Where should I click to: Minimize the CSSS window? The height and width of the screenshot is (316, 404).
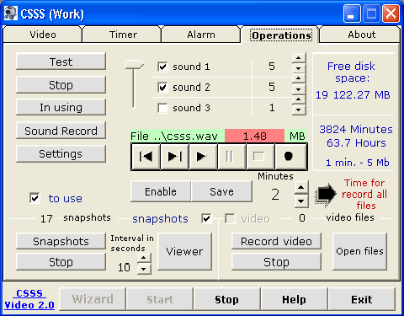click(352, 13)
